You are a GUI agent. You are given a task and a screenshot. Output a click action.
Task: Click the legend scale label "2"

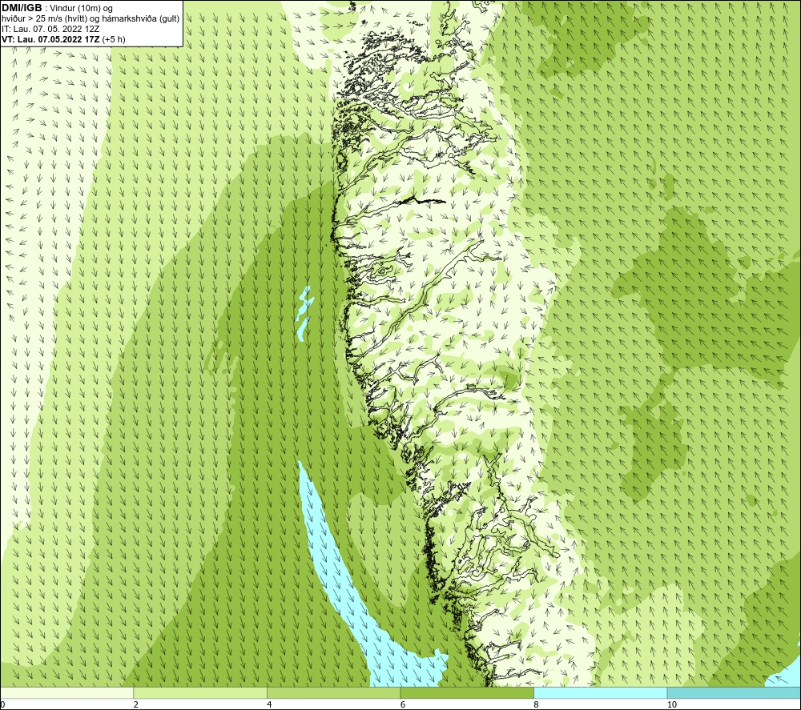click(x=136, y=705)
